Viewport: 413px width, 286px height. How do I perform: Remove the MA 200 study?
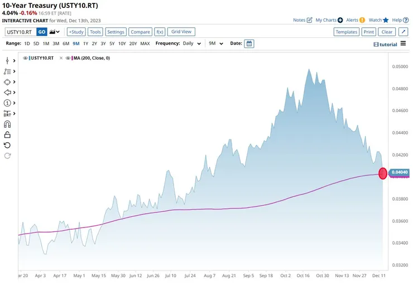tap(61, 58)
